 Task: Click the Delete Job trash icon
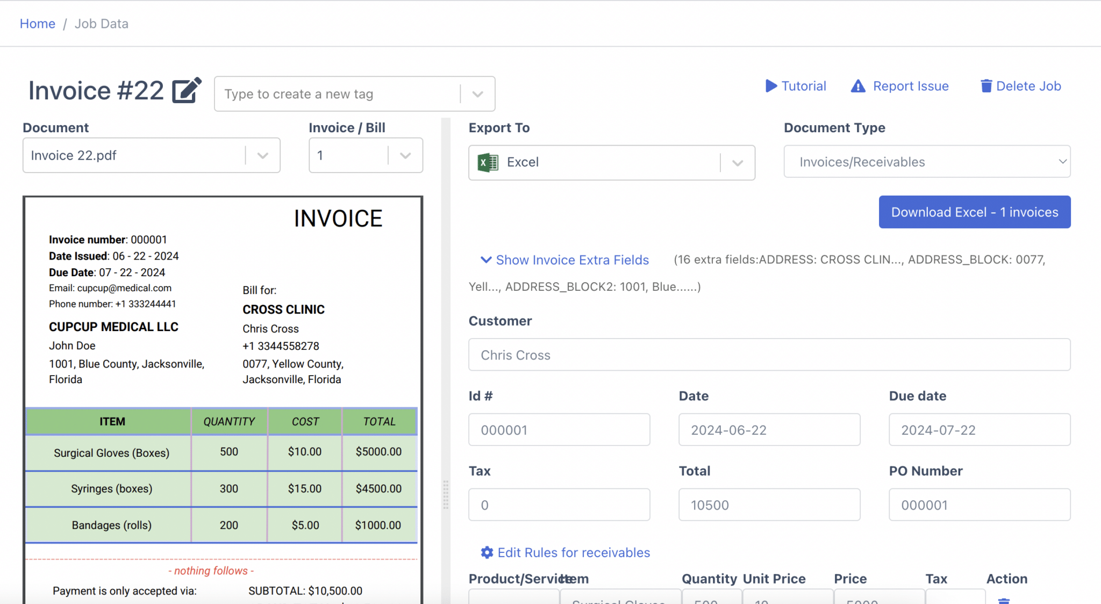(x=986, y=86)
